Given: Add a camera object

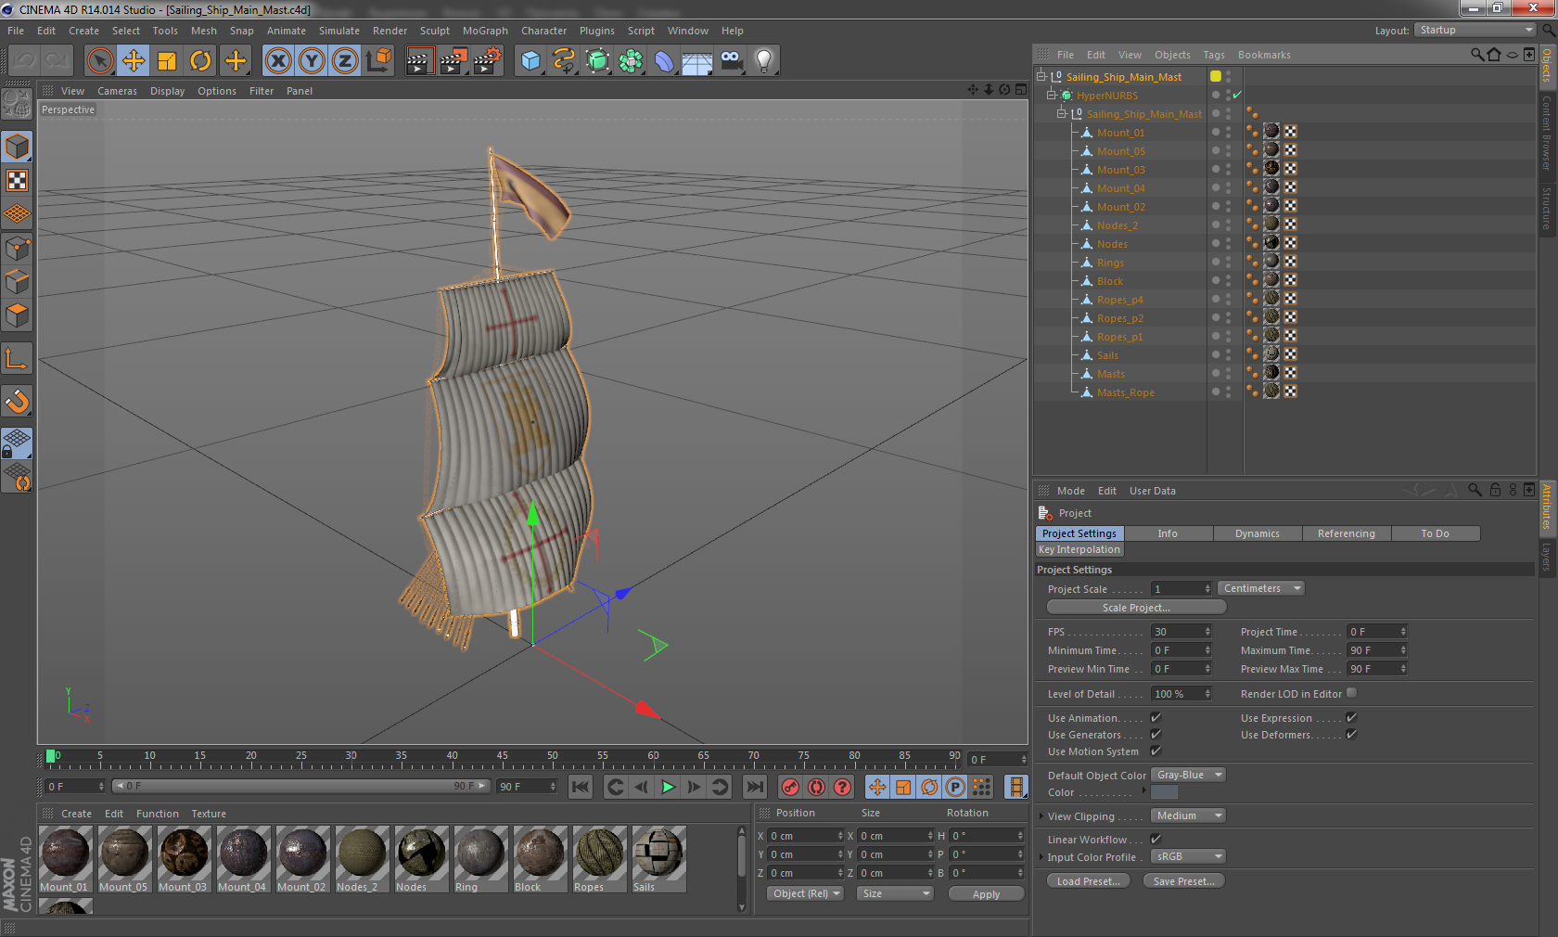Looking at the screenshot, I should coord(731,61).
